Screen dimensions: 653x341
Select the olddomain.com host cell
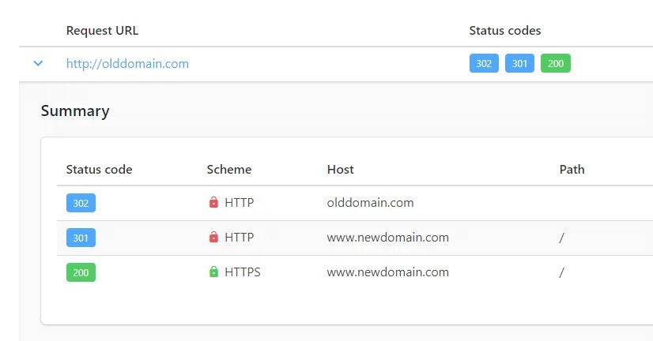(x=370, y=203)
